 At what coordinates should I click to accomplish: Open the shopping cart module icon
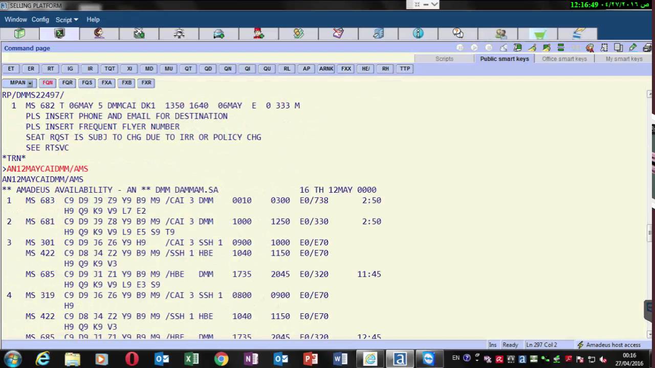coord(540,34)
